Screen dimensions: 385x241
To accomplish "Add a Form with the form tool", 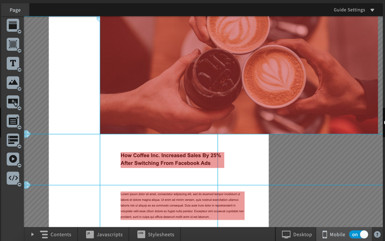I will tap(13, 121).
